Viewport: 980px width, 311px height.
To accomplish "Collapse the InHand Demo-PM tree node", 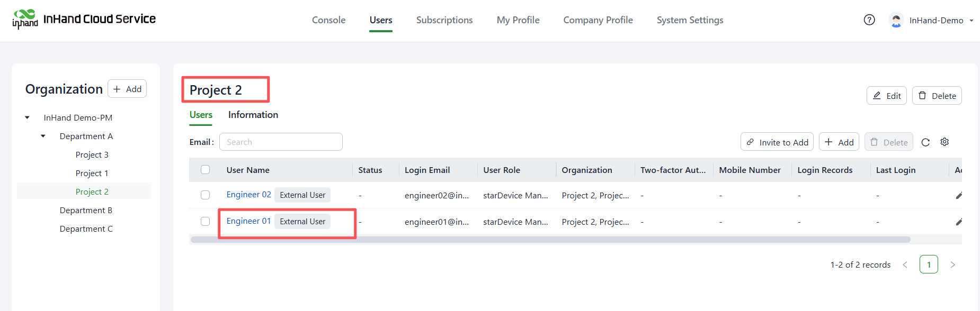I will point(28,117).
